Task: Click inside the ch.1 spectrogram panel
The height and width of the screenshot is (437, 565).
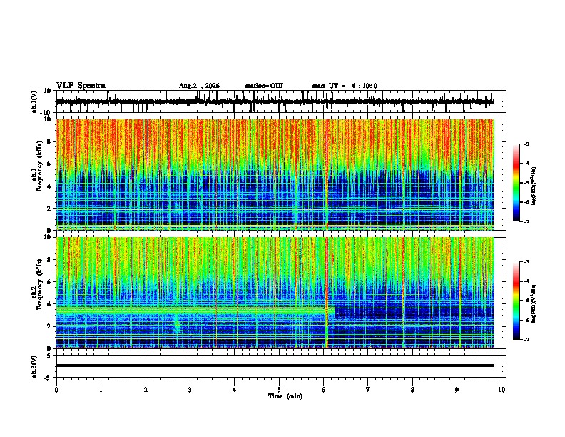Action: coord(275,174)
